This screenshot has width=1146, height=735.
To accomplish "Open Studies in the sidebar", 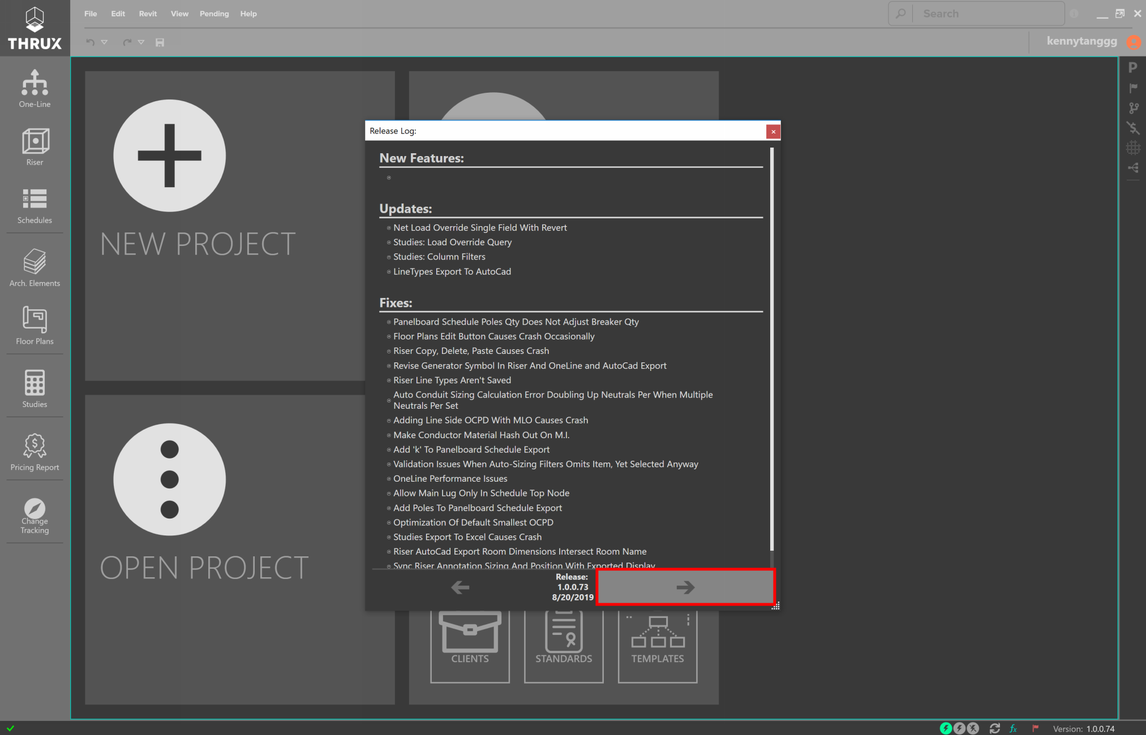I will coord(35,388).
